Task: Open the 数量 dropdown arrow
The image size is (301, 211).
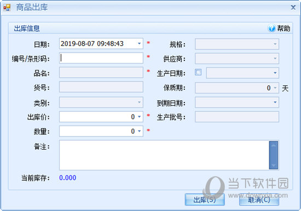Action: click(140, 131)
